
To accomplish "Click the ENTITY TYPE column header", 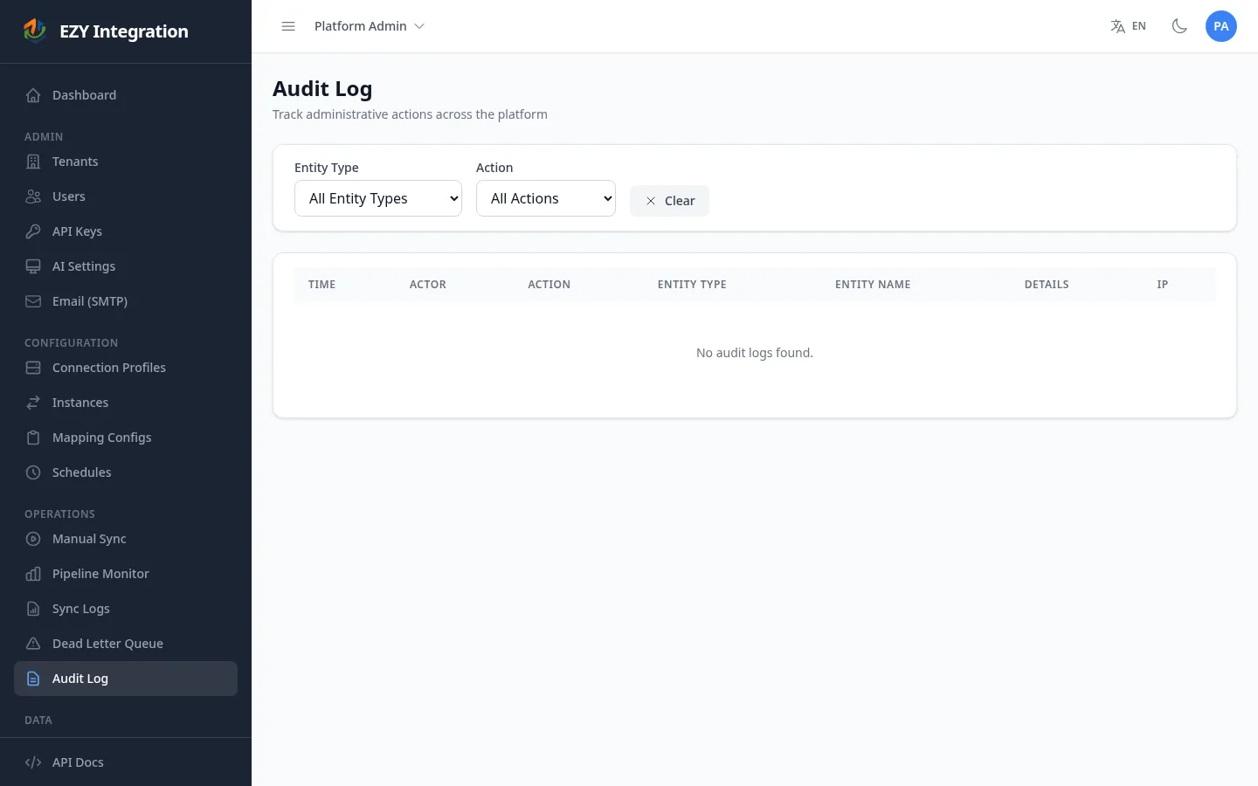I will [x=692, y=285].
